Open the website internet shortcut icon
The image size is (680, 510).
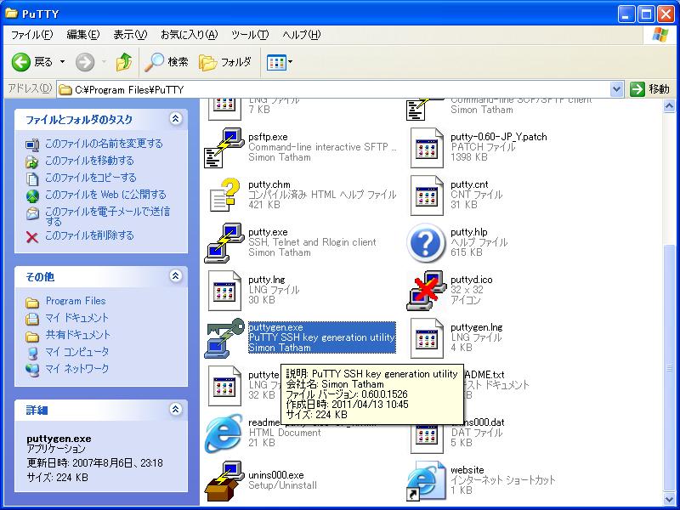click(427, 480)
